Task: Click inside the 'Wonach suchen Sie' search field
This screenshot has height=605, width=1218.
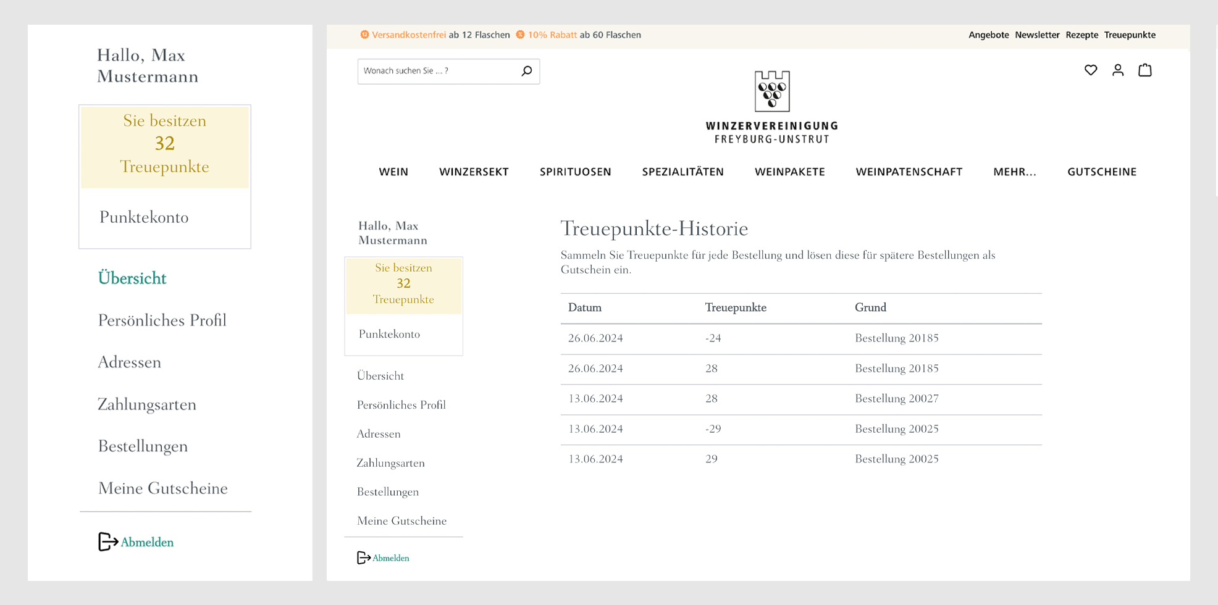Action: 437,71
